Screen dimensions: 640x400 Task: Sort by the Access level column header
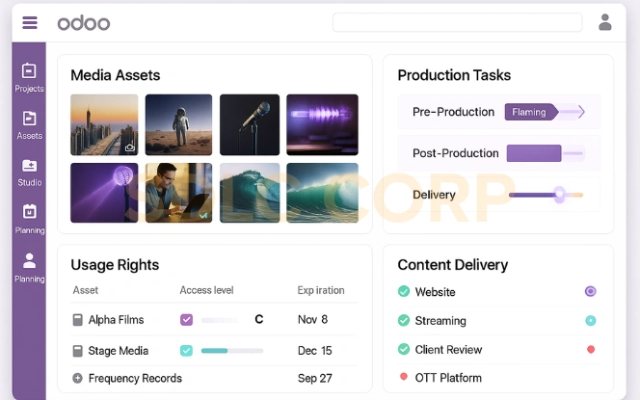pos(206,290)
